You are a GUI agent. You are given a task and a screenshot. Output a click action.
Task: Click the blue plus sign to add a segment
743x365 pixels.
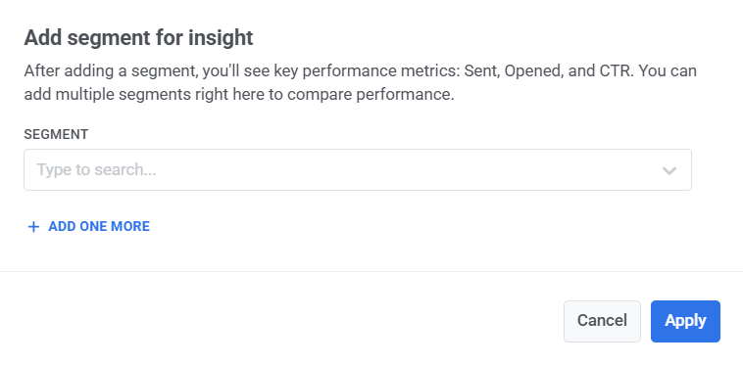tap(33, 227)
